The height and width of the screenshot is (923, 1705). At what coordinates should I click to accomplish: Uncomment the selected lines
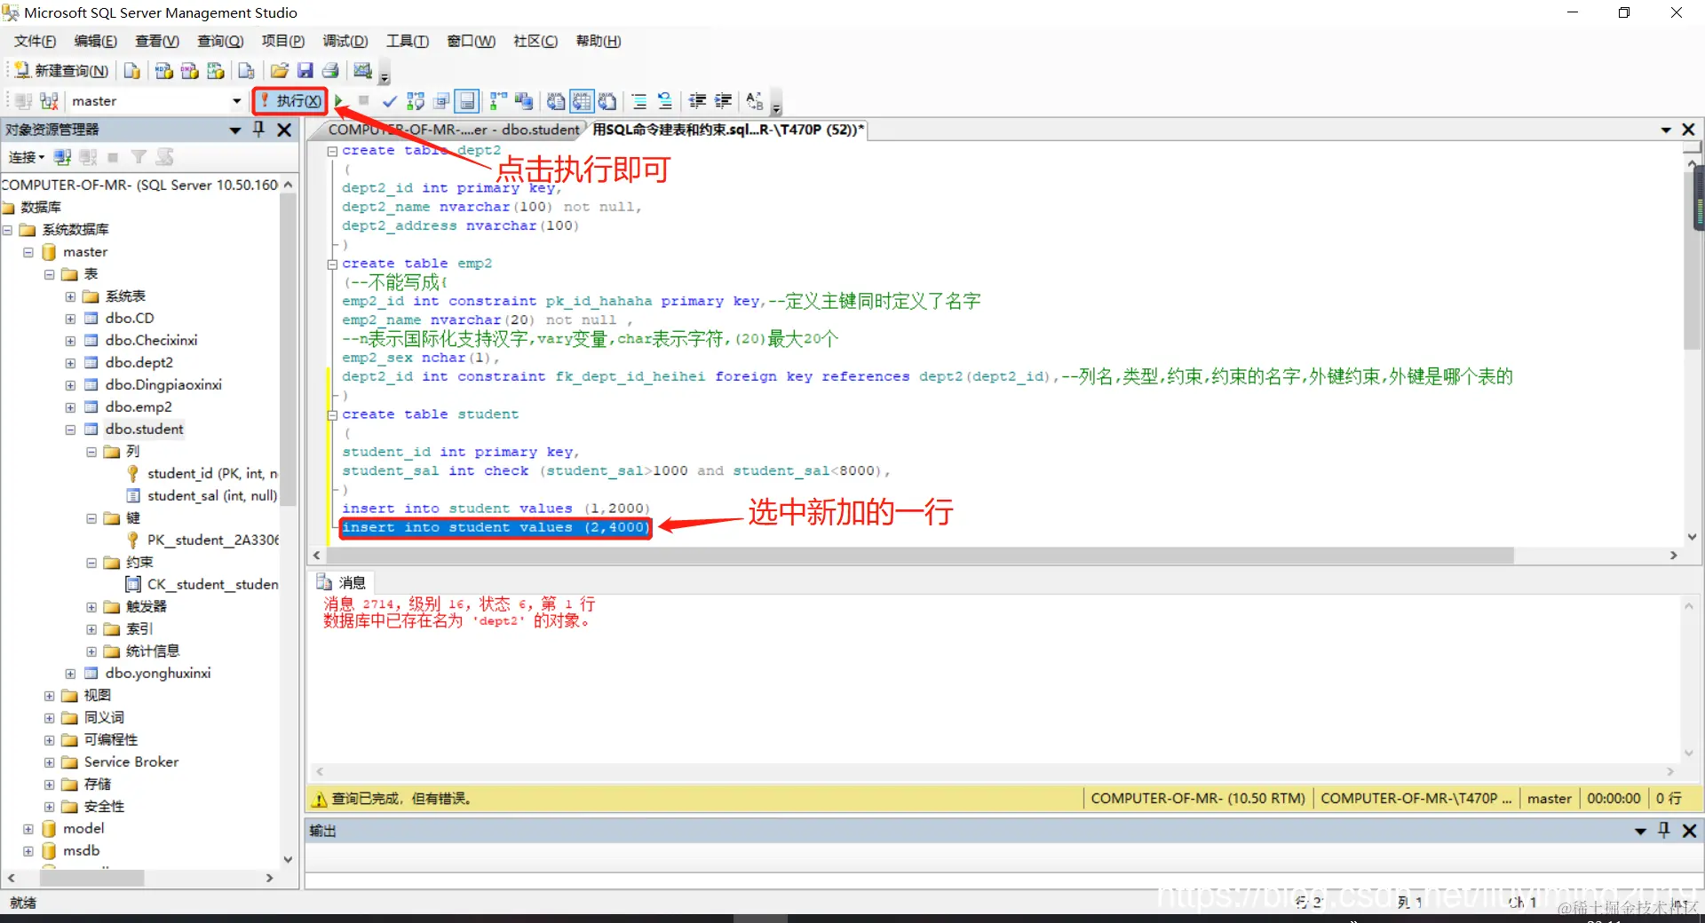click(x=665, y=101)
